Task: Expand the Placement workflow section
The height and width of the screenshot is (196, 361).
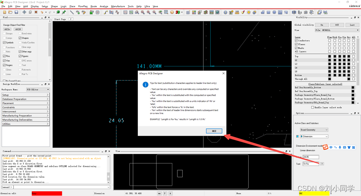Action: [25, 103]
